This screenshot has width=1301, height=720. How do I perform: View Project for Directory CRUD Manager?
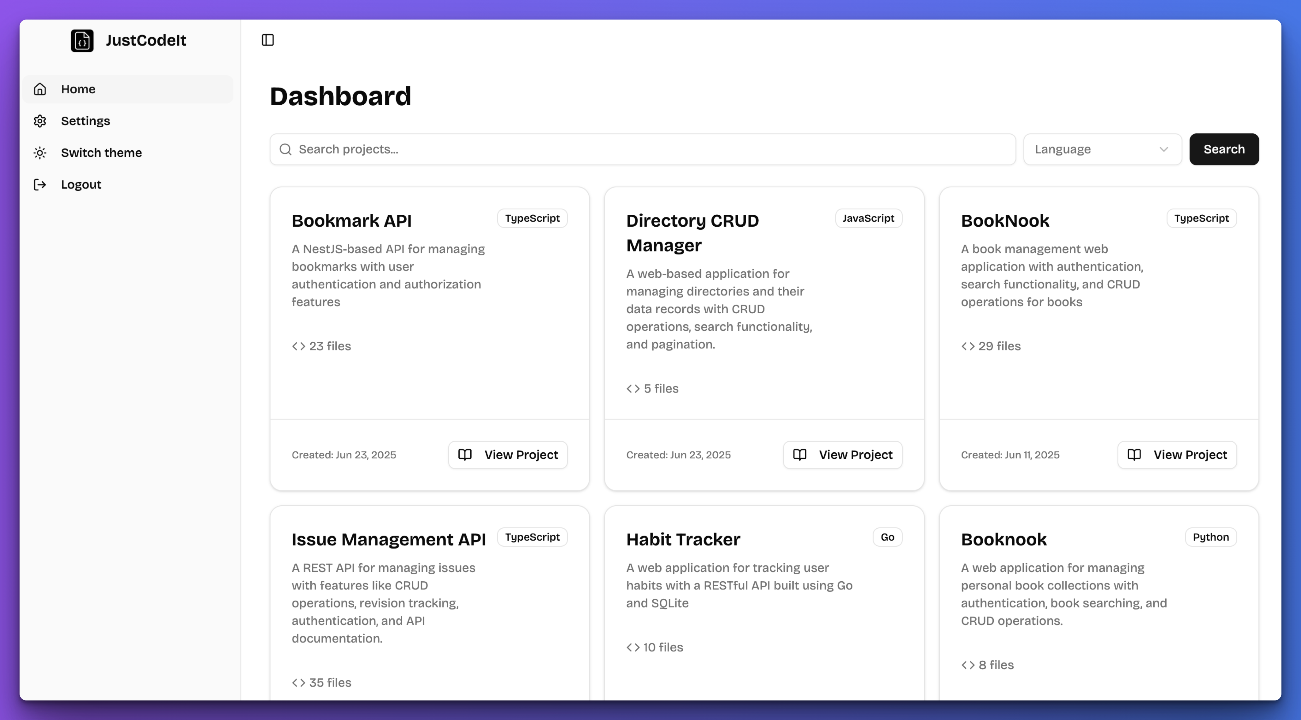842,455
